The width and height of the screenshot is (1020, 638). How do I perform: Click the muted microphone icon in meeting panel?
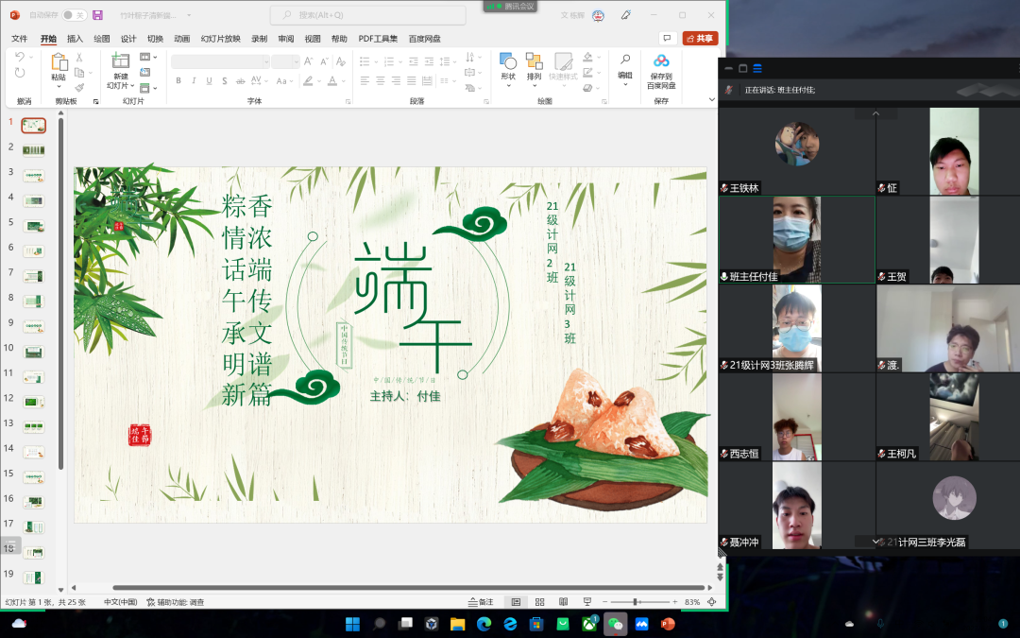[x=729, y=90]
